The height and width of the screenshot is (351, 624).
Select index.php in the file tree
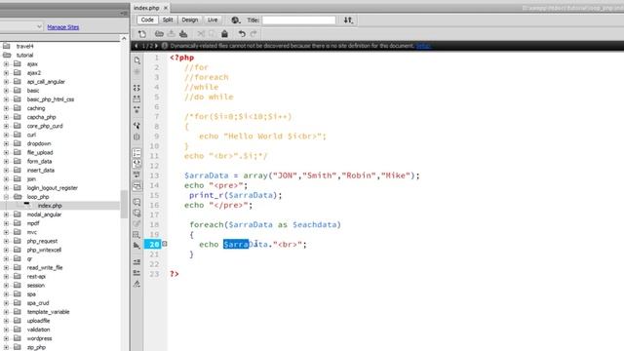point(50,206)
